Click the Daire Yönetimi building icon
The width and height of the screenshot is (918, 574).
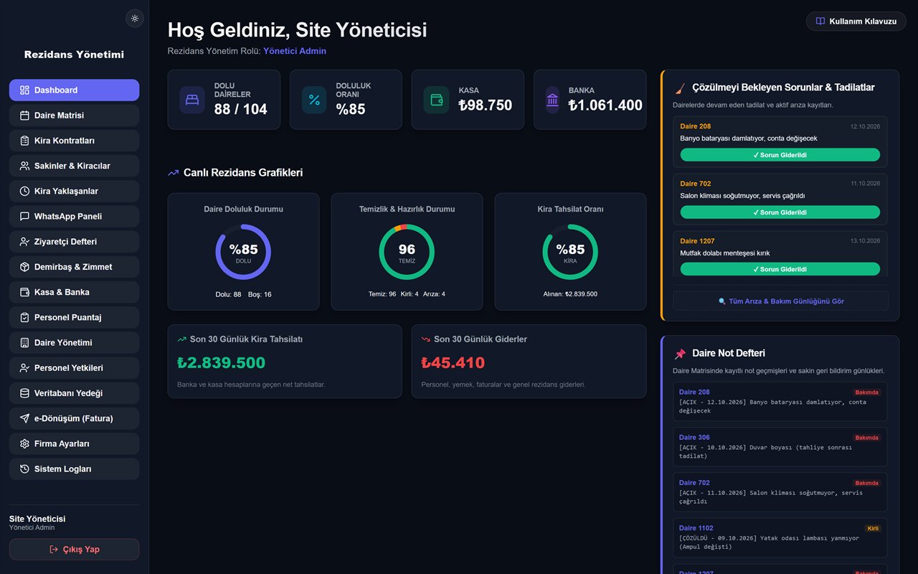coord(24,343)
